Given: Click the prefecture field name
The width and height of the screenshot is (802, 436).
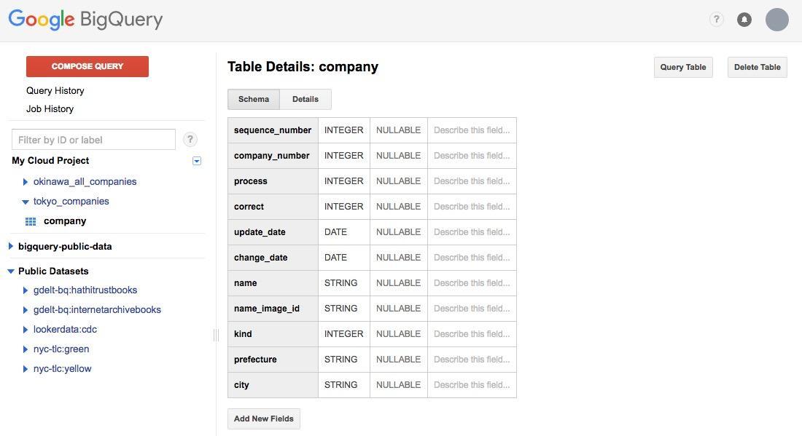Looking at the screenshot, I should click(x=255, y=360).
